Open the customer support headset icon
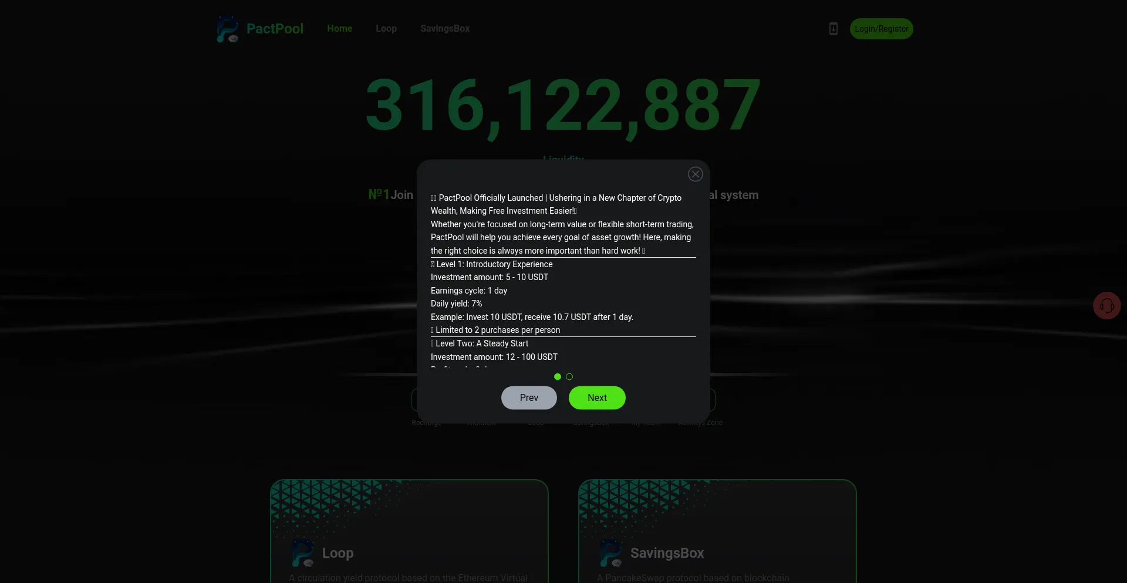The width and height of the screenshot is (1127, 583). (x=1107, y=306)
